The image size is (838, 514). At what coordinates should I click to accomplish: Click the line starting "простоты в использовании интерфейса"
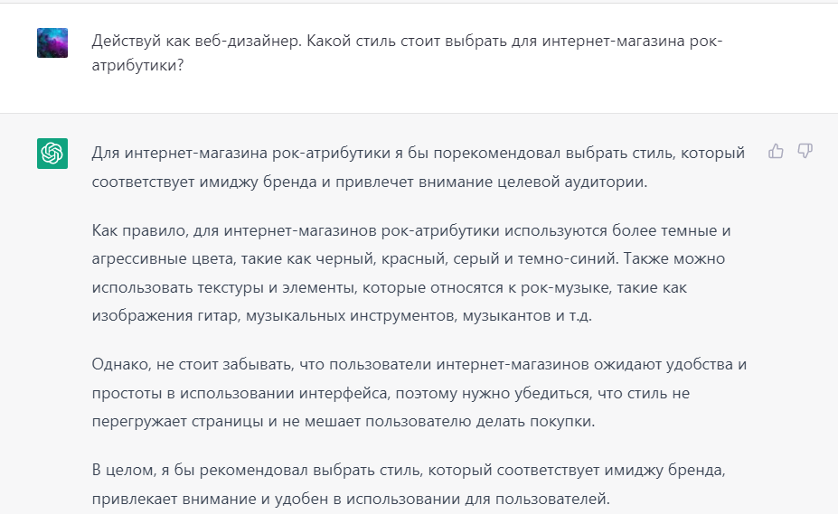(391, 393)
